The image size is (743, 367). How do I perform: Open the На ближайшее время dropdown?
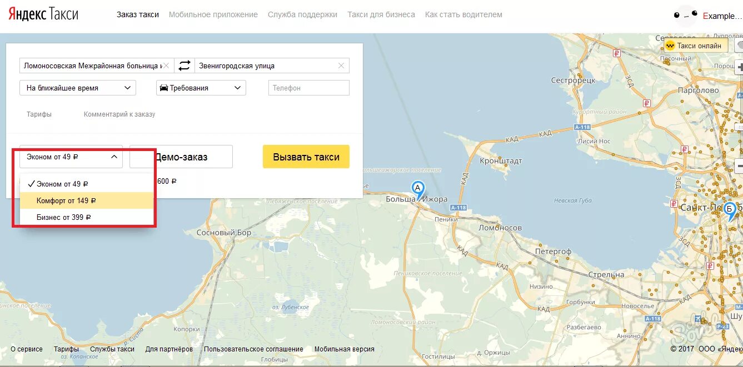(78, 88)
